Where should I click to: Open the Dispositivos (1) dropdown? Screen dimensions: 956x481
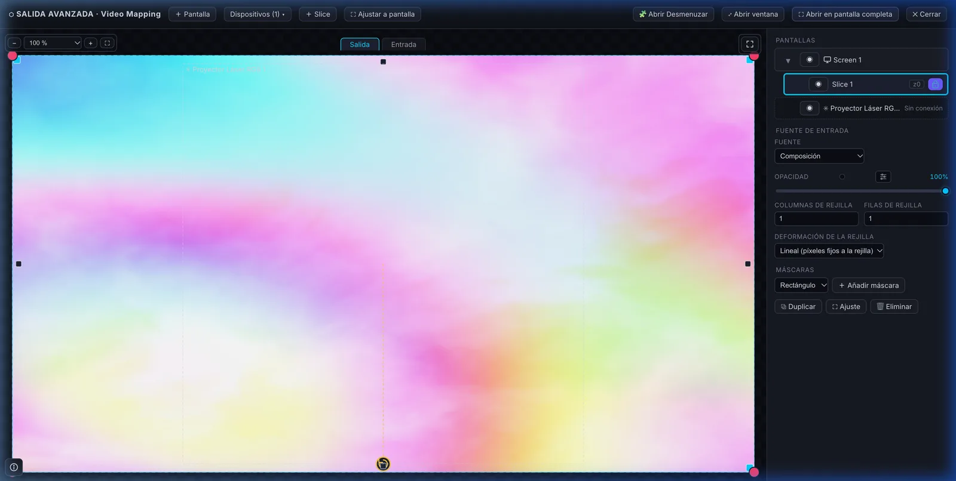point(258,14)
